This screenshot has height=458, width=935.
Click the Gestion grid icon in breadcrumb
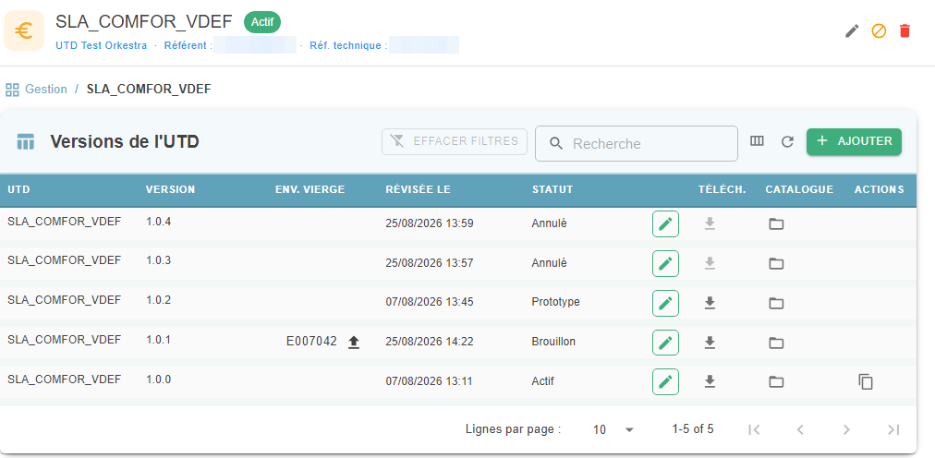(x=12, y=90)
